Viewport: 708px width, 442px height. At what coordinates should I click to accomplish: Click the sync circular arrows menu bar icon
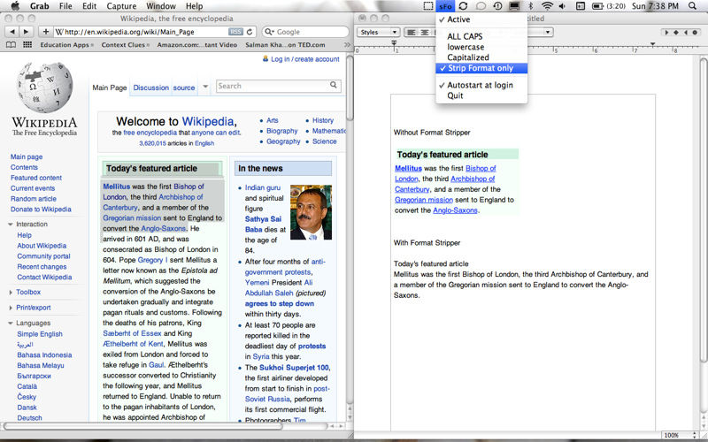pyautogui.click(x=463, y=6)
